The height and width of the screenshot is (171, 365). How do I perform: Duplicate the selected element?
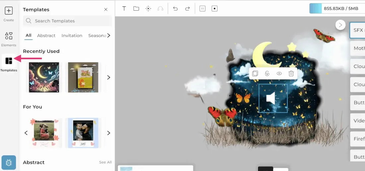255,74
